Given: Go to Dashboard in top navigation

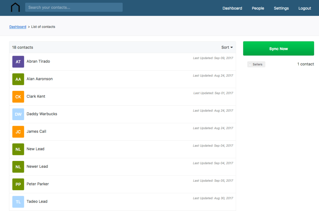Looking at the screenshot, I should 232,8.
